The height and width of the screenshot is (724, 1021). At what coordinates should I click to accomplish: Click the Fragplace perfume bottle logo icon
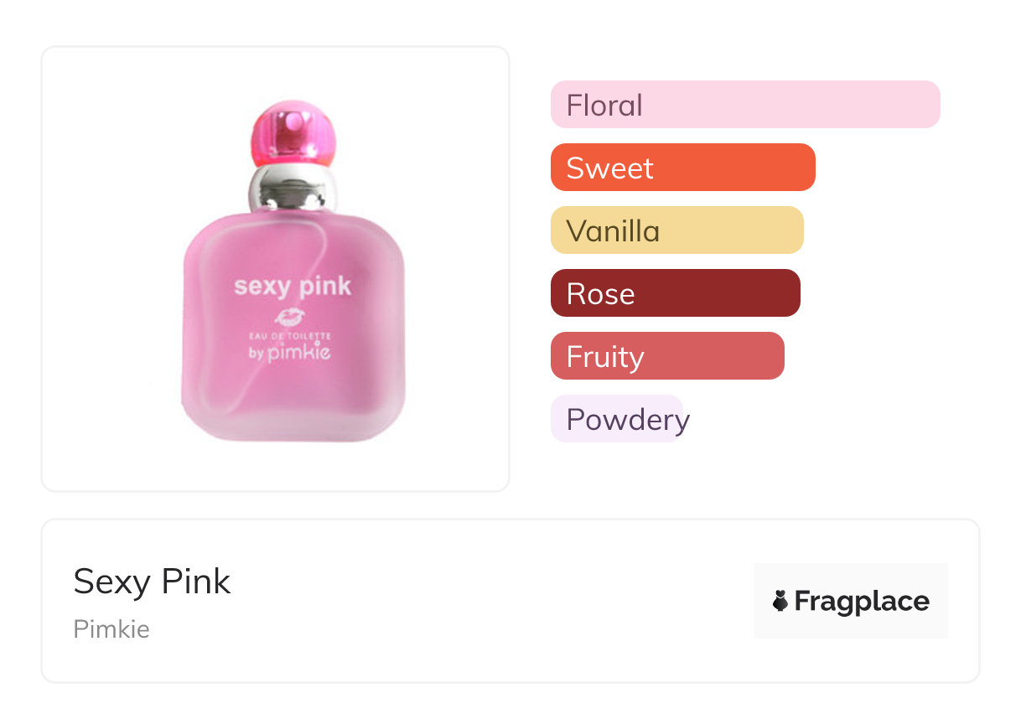click(780, 601)
